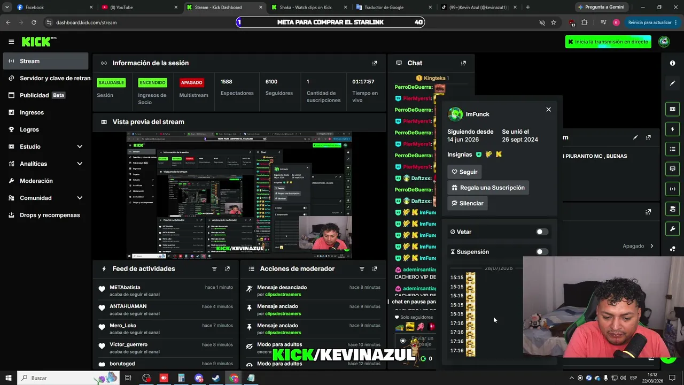Switch to the Traductor de Google tab

(x=393, y=7)
